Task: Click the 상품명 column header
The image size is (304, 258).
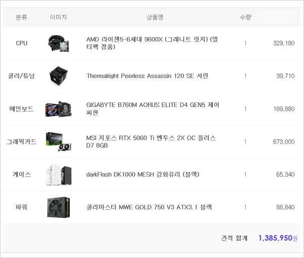Action: pos(155,17)
